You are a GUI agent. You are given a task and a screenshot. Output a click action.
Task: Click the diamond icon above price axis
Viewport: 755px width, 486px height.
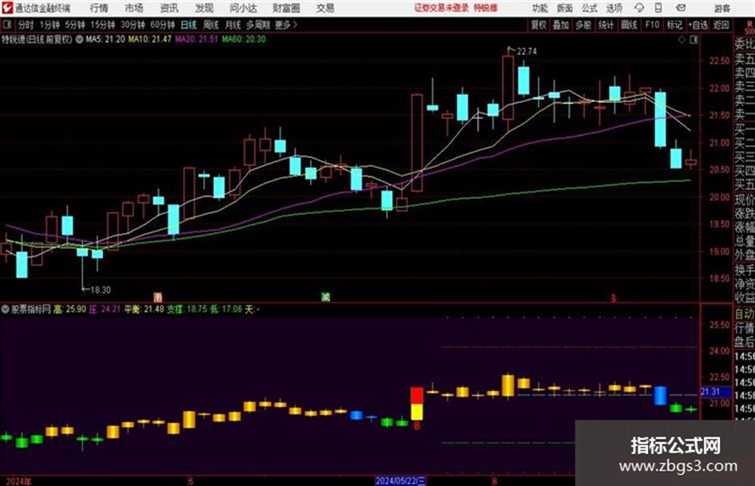coord(681,40)
